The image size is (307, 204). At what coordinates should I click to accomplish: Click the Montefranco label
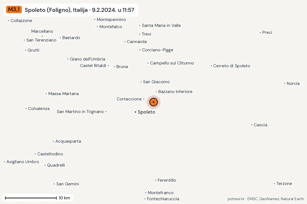tap(161, 193)
